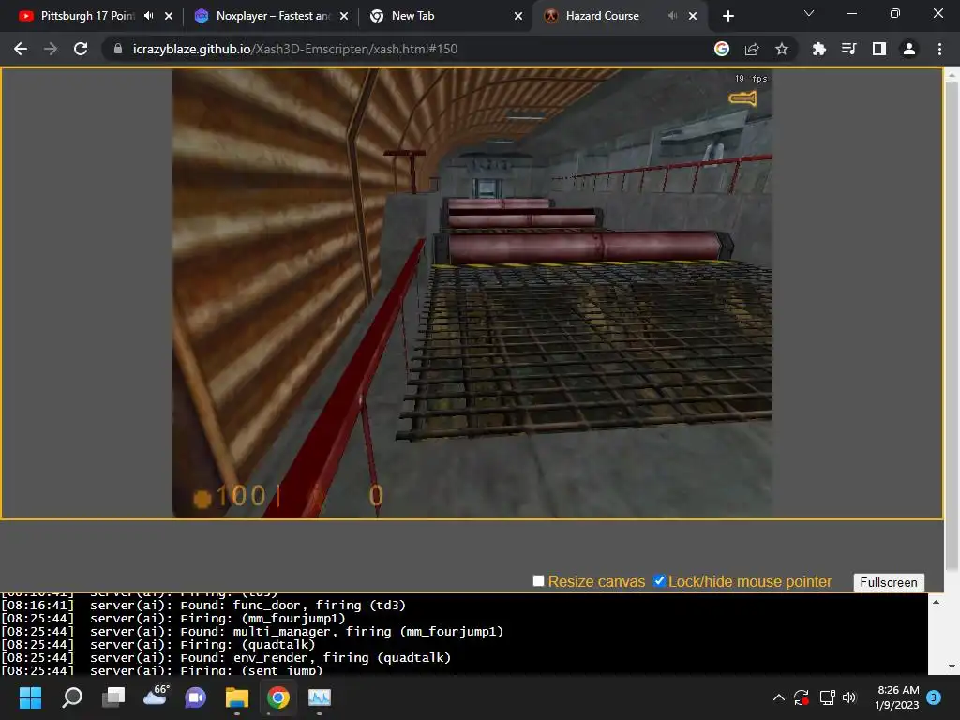Go back to the previous page
This screenshot has height=720, width=960.
(21, 49)
